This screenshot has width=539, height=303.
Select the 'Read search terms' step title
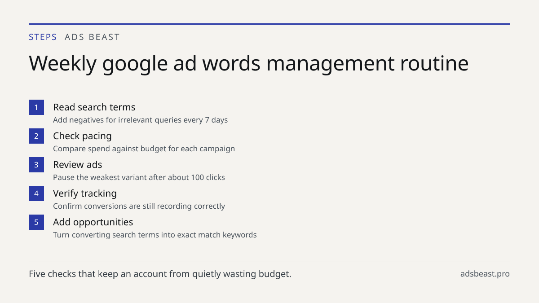click(x=94, y=107)
